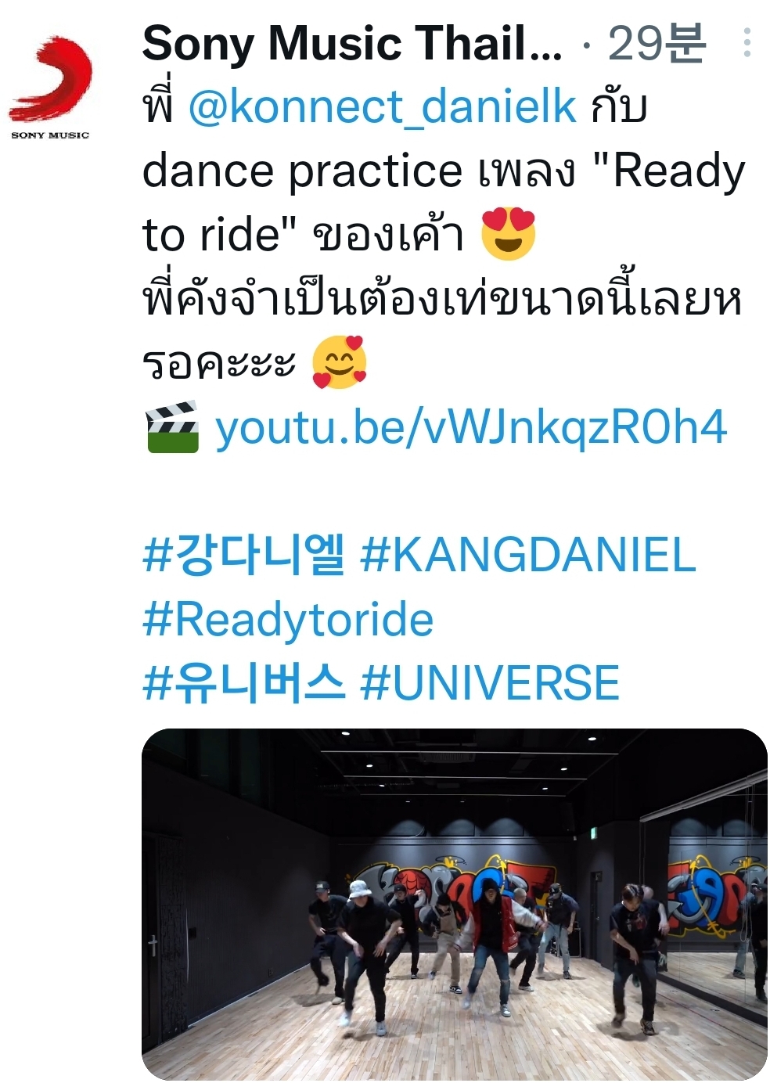Open the #UNIVERSE hashtag

pos(490,682)
